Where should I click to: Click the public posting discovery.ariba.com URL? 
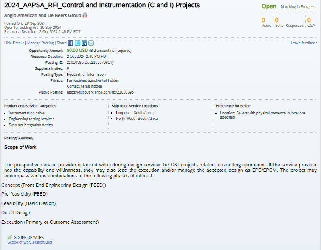pyautogui.click(x=100, y=92)
